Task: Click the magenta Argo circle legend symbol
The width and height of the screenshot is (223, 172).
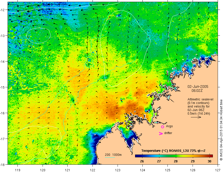Action: coord(162,127)
